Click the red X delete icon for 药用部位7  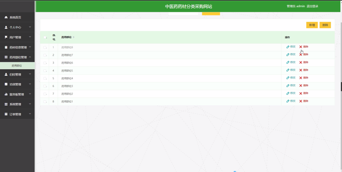300,55
